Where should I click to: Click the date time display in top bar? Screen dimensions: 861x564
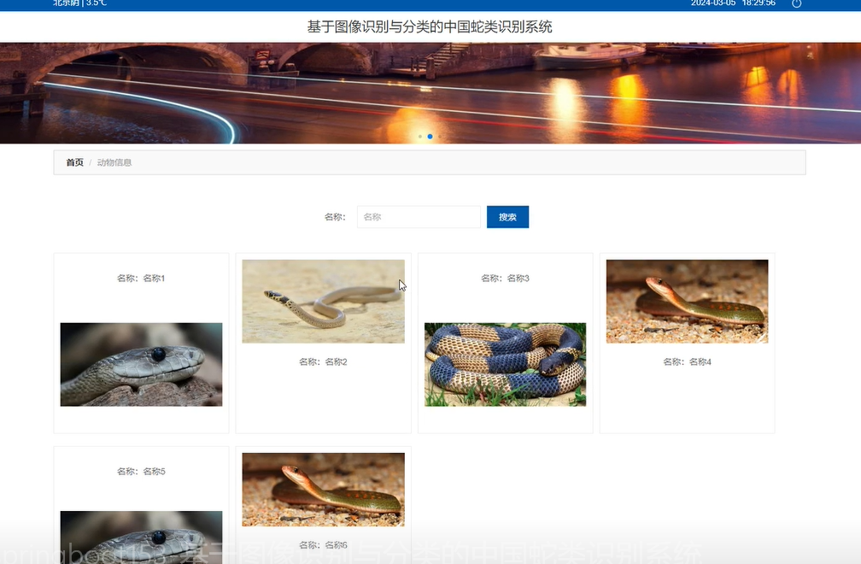(733, 3)
